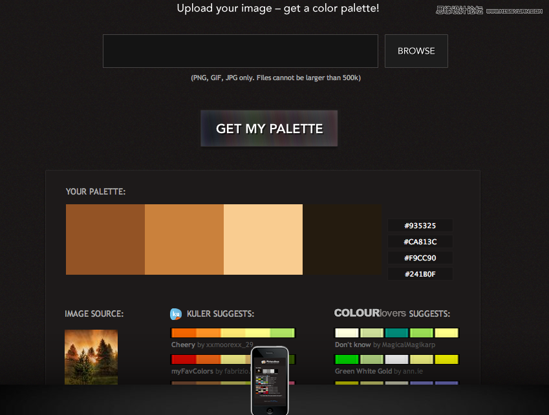
Task: Select the orange-tan #CA813C swatch
Action: (x=184, y=239)
